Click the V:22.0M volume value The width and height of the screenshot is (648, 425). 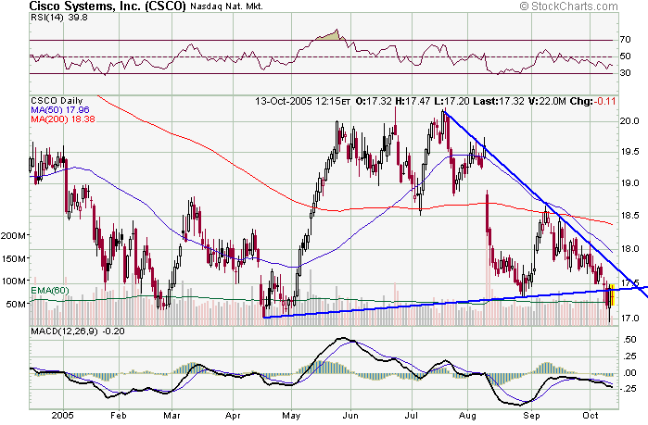[x=547, y=101]
